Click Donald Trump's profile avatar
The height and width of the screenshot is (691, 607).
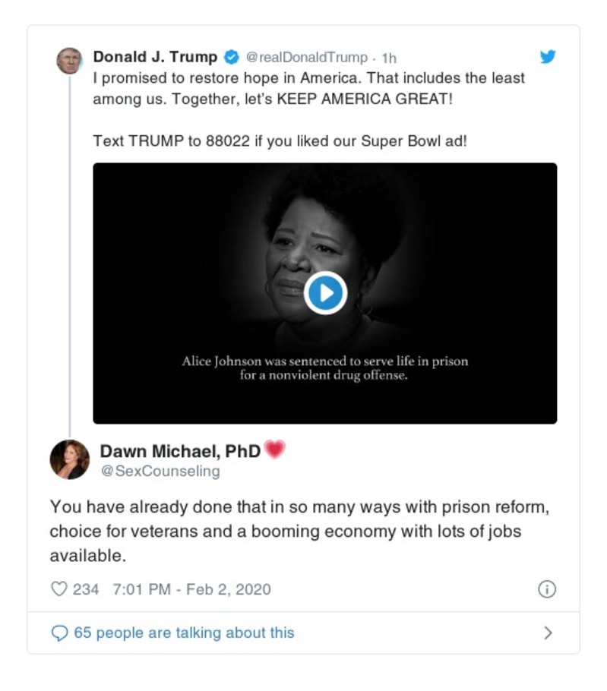pos(69,58)
